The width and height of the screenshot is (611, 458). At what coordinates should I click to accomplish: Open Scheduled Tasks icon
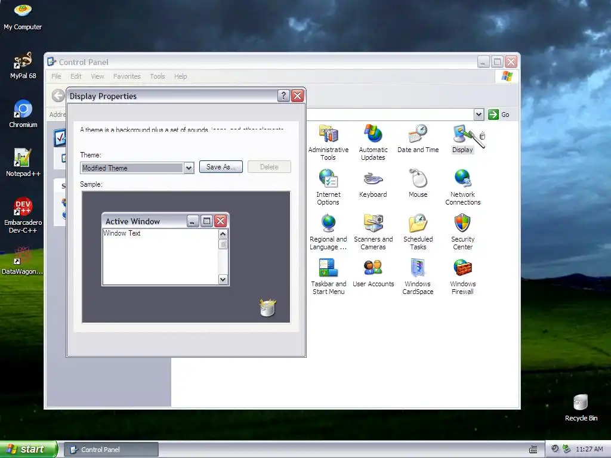tap(418, 232)
